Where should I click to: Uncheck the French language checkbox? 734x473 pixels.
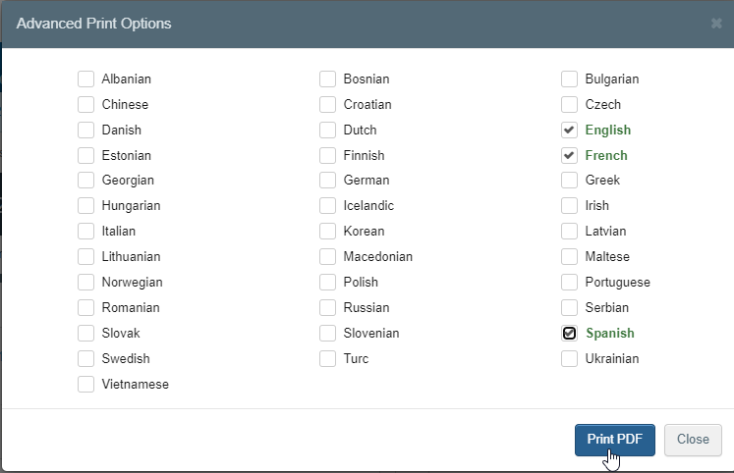pos(569,155)
